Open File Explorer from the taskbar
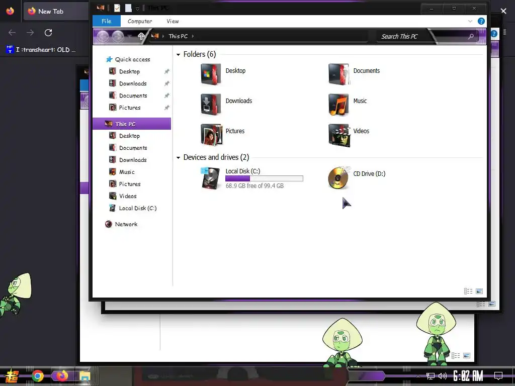The image size is (515, 386). pos(84,376)
